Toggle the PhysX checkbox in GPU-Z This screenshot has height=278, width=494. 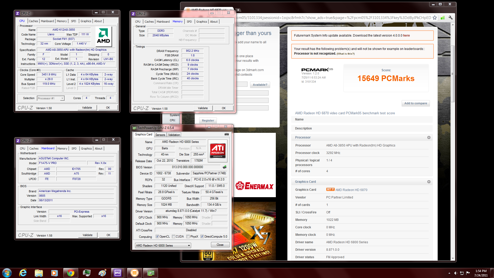coord(188,237)
